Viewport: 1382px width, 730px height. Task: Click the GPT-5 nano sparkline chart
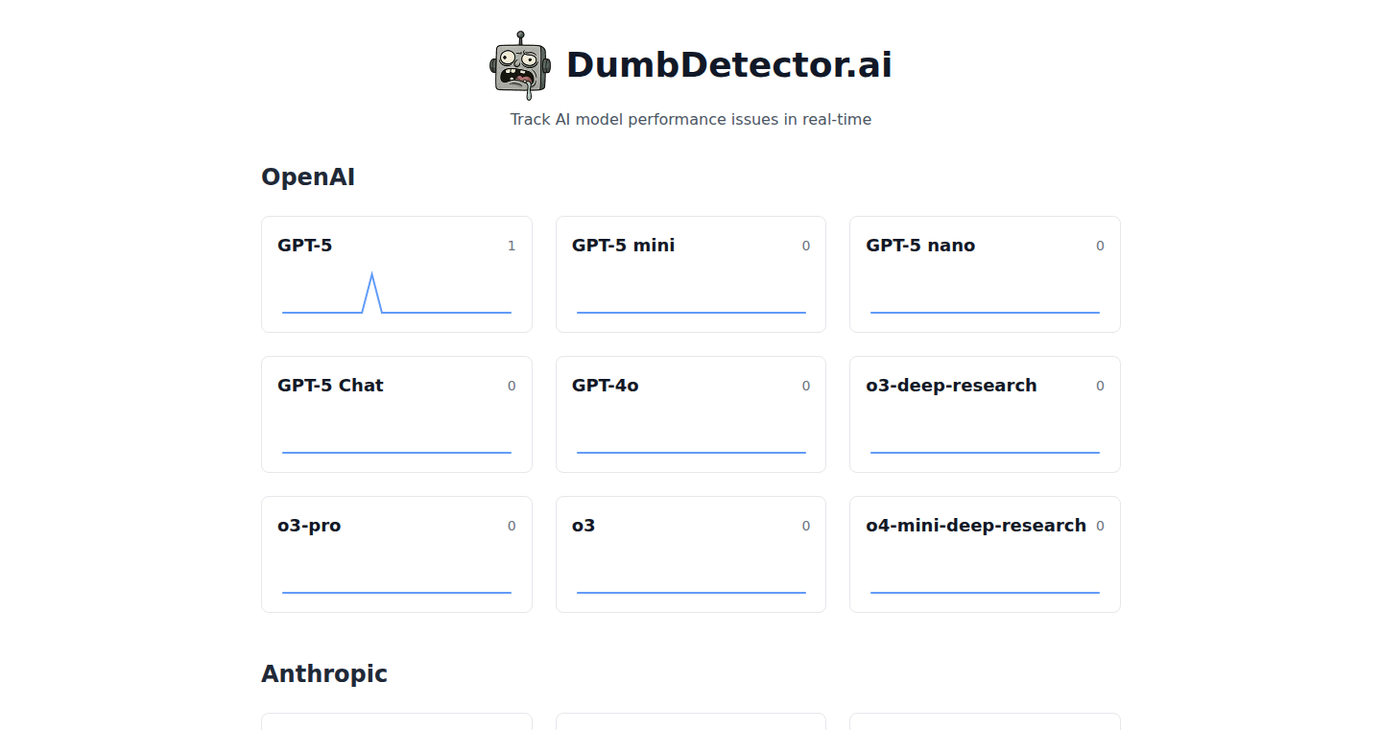point(985,313)
